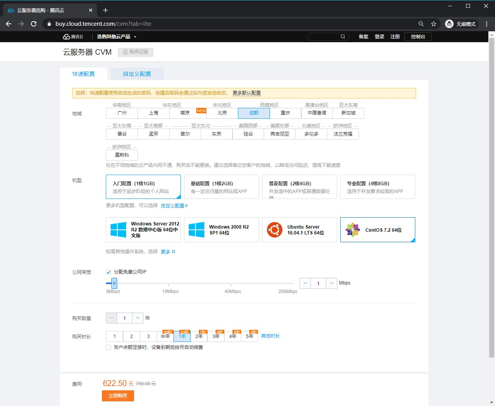The image size is (495, 406).
Task: Click the browser address bar URL
Action: click(103, 24)
